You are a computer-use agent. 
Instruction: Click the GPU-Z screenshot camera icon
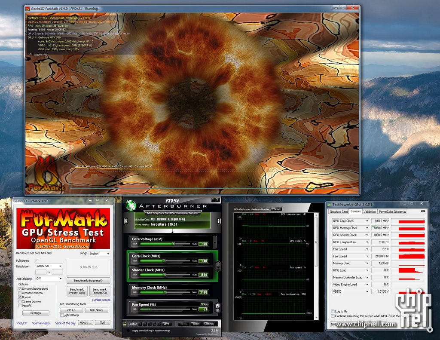pos(423,211)
